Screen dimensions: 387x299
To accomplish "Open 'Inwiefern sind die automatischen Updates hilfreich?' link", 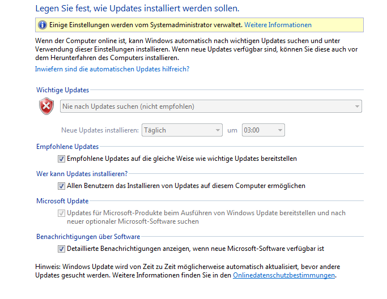I will (x=112, y=69).
